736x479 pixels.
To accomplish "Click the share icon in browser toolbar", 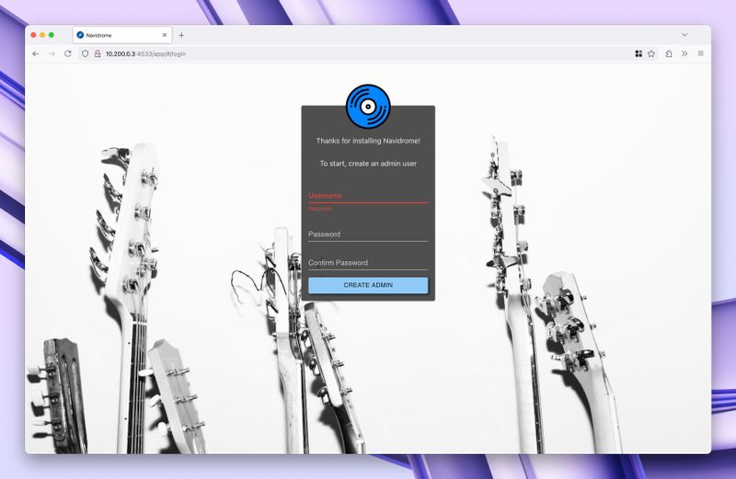I will (669, 53).
